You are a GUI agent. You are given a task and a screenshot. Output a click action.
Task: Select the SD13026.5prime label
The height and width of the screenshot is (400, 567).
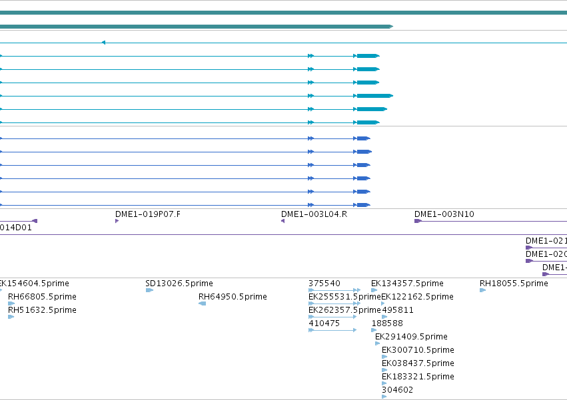179,284
